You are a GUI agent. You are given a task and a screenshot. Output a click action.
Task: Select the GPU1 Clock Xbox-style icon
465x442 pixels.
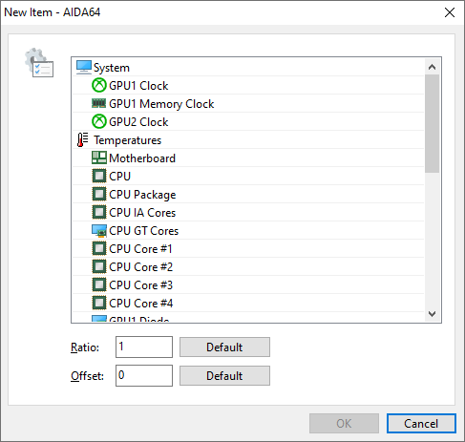pos(99,85)
